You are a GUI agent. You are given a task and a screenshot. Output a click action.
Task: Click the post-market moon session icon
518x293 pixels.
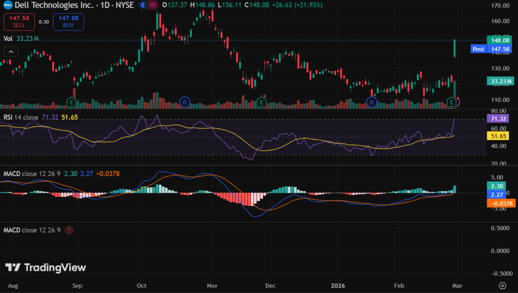click(143, 5)
